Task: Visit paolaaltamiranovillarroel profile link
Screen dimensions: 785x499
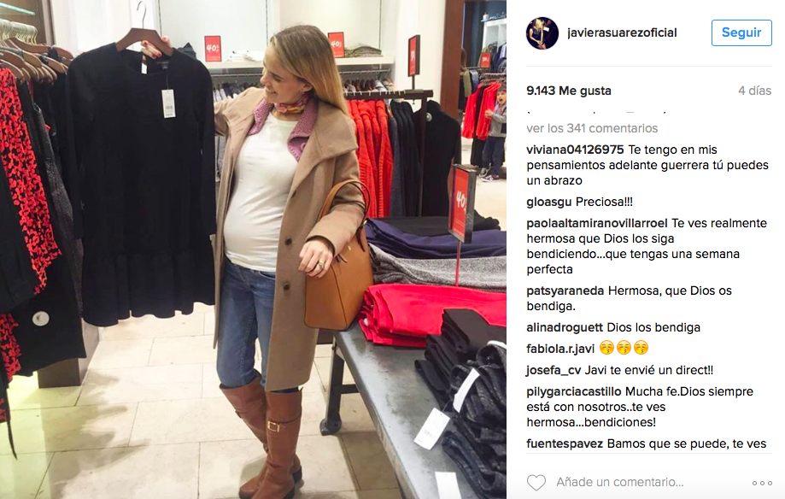Action: tap(597, 223)
